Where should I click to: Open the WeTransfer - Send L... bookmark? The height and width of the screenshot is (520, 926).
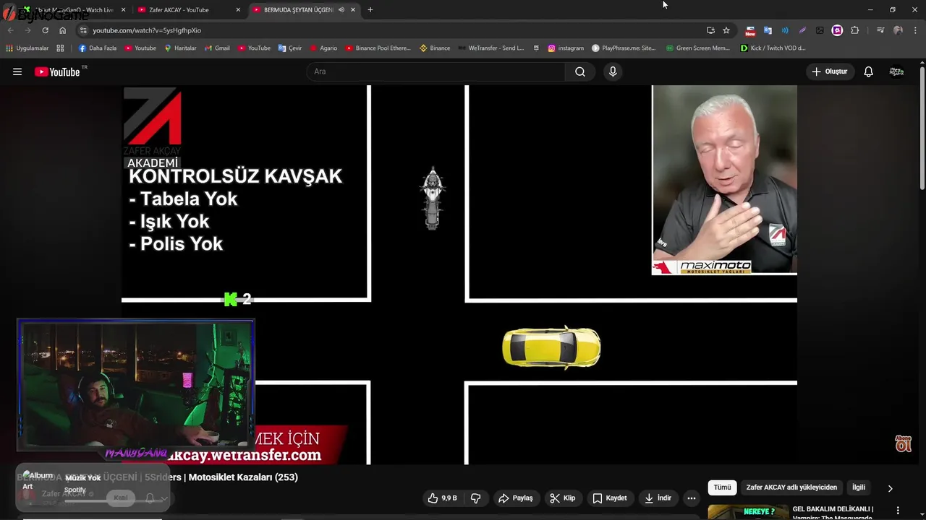pos(490,48)
